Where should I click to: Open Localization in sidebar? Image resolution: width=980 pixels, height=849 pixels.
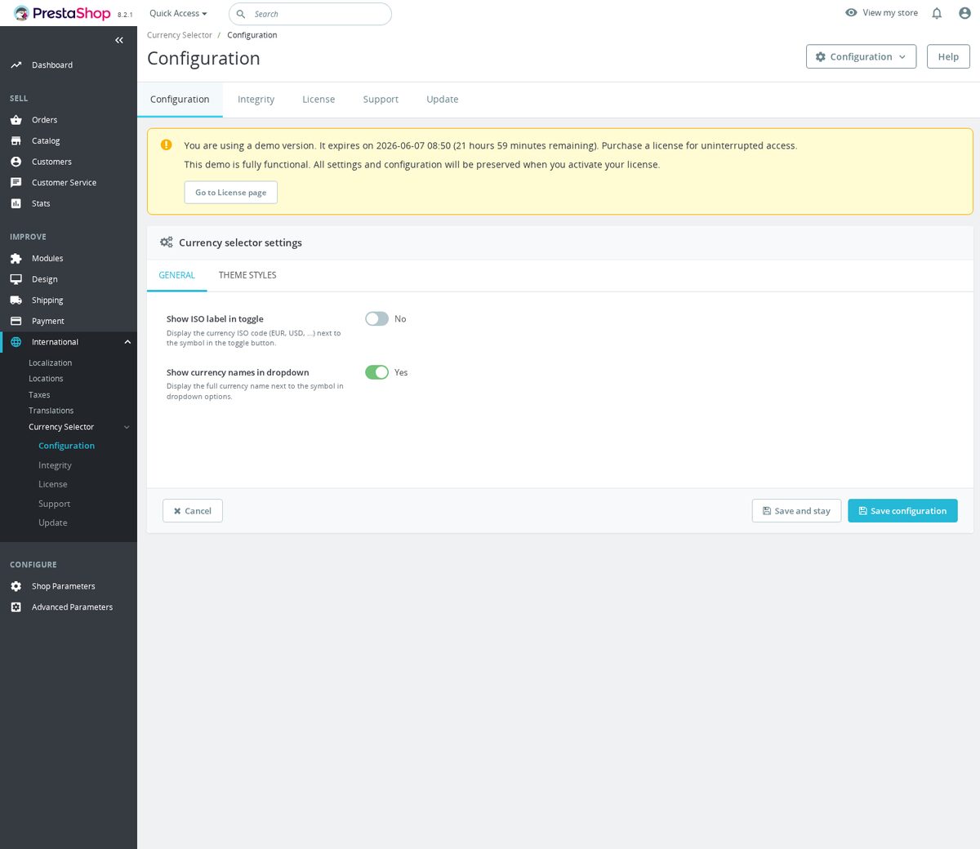click(51, 363)
